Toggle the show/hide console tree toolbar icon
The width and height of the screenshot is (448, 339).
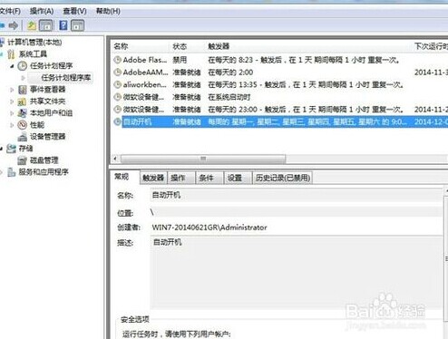(46, 25)
